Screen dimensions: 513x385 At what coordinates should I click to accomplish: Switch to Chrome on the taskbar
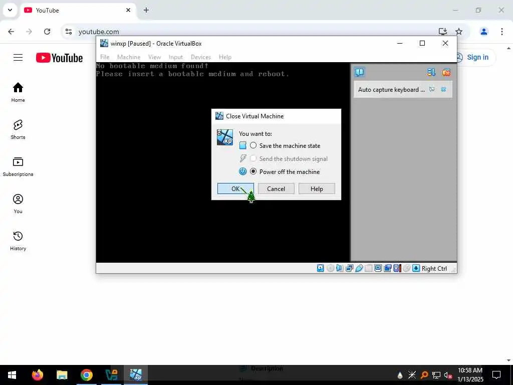pyautogui.click(x=87, y=375)
